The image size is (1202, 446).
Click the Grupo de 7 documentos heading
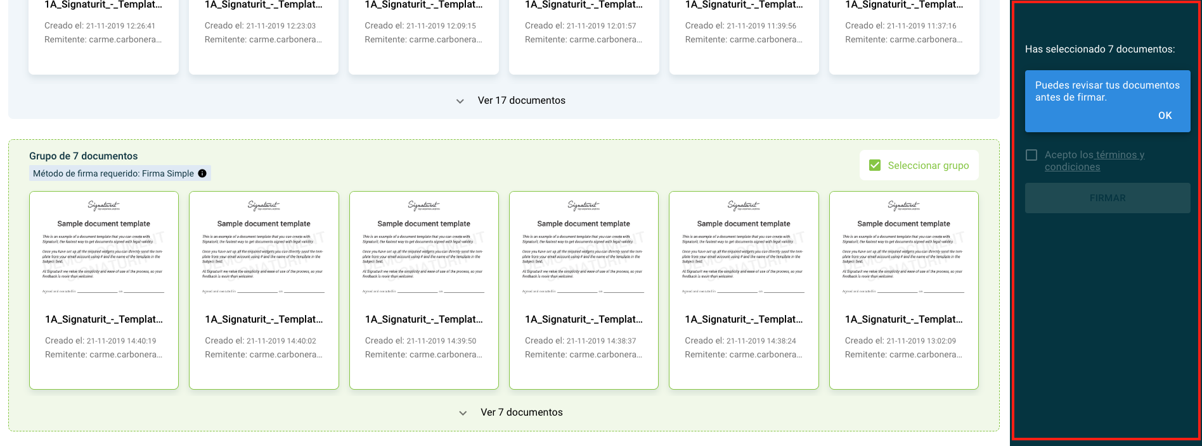click(83, 156)
